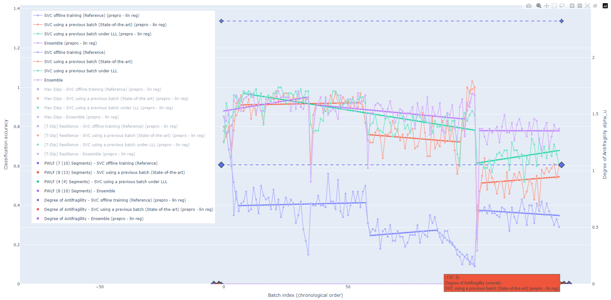The image size is (611, 300).
Task: Click the blue diamond marker at right
Action: [562, 165]
